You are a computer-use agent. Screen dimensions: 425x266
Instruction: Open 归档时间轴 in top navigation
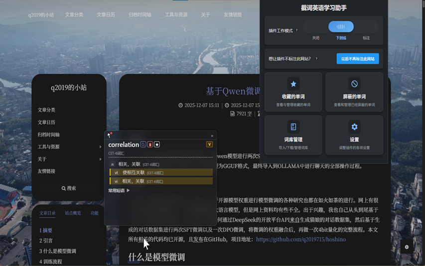[140, 14]
